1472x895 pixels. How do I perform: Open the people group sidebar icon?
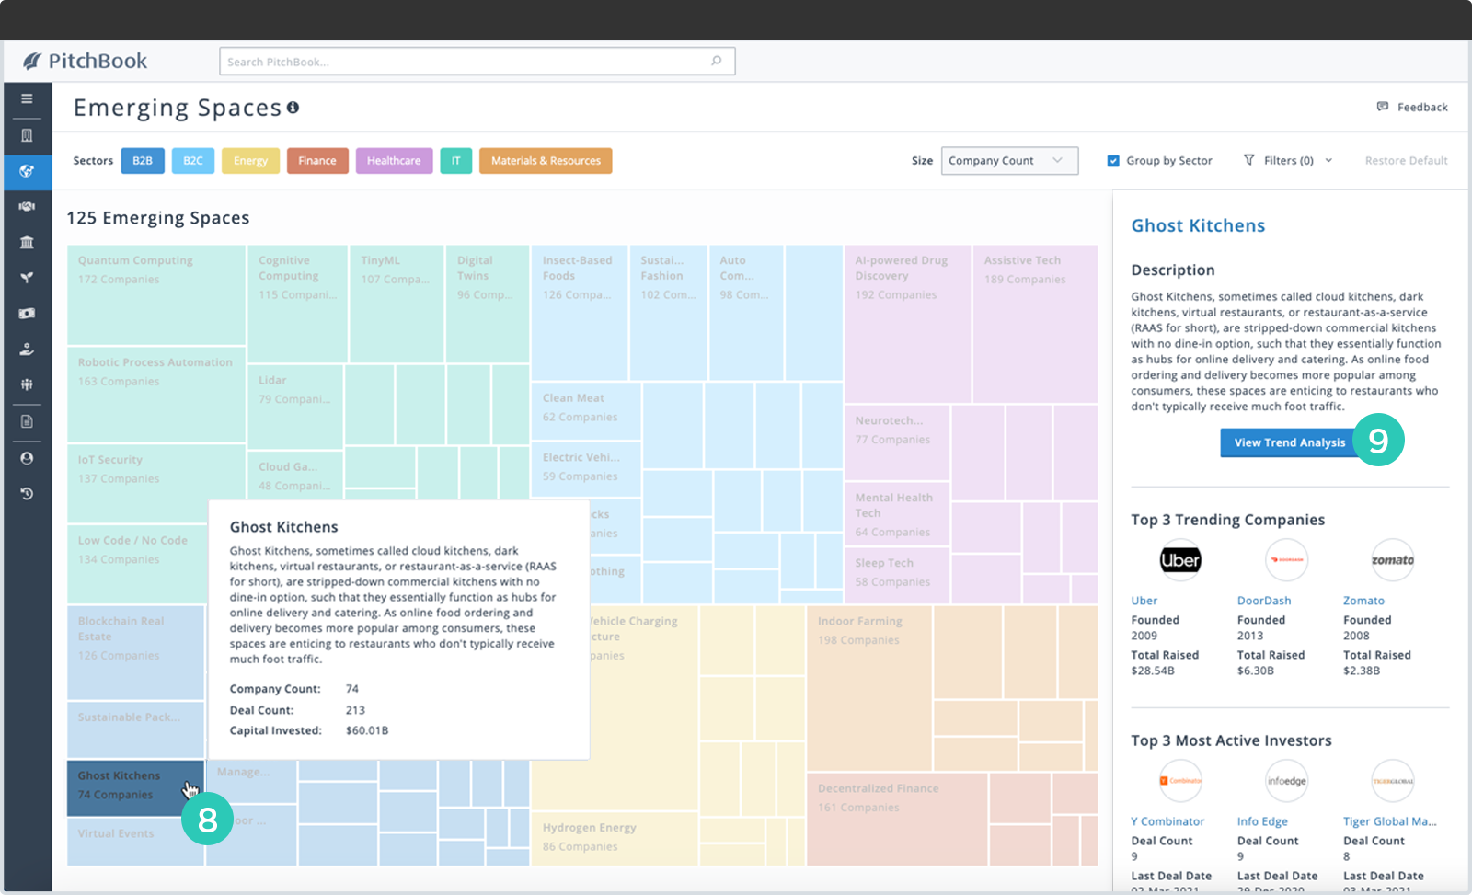click(27, 384)
